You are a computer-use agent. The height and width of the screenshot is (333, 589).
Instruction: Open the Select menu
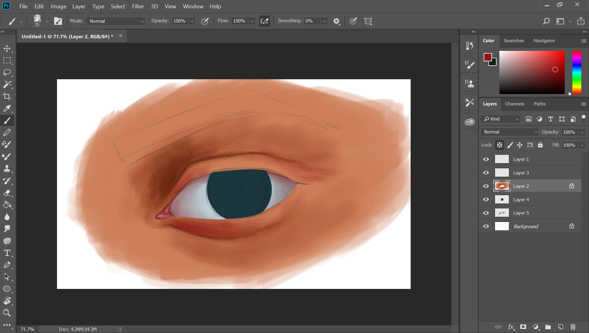point(118,6)
